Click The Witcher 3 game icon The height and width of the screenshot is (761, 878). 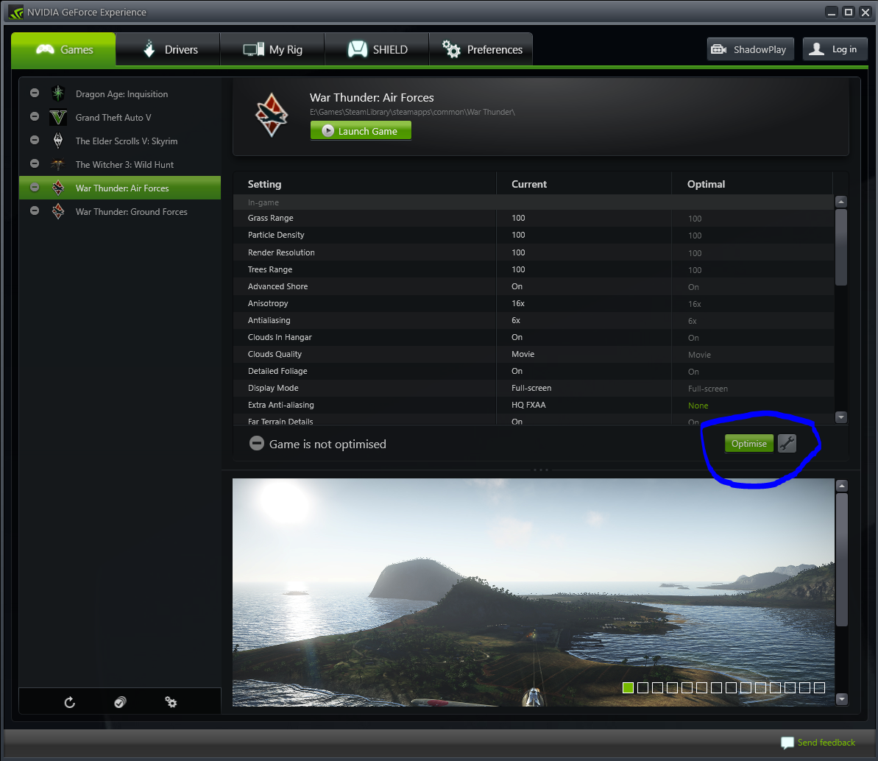pos(58,164)
